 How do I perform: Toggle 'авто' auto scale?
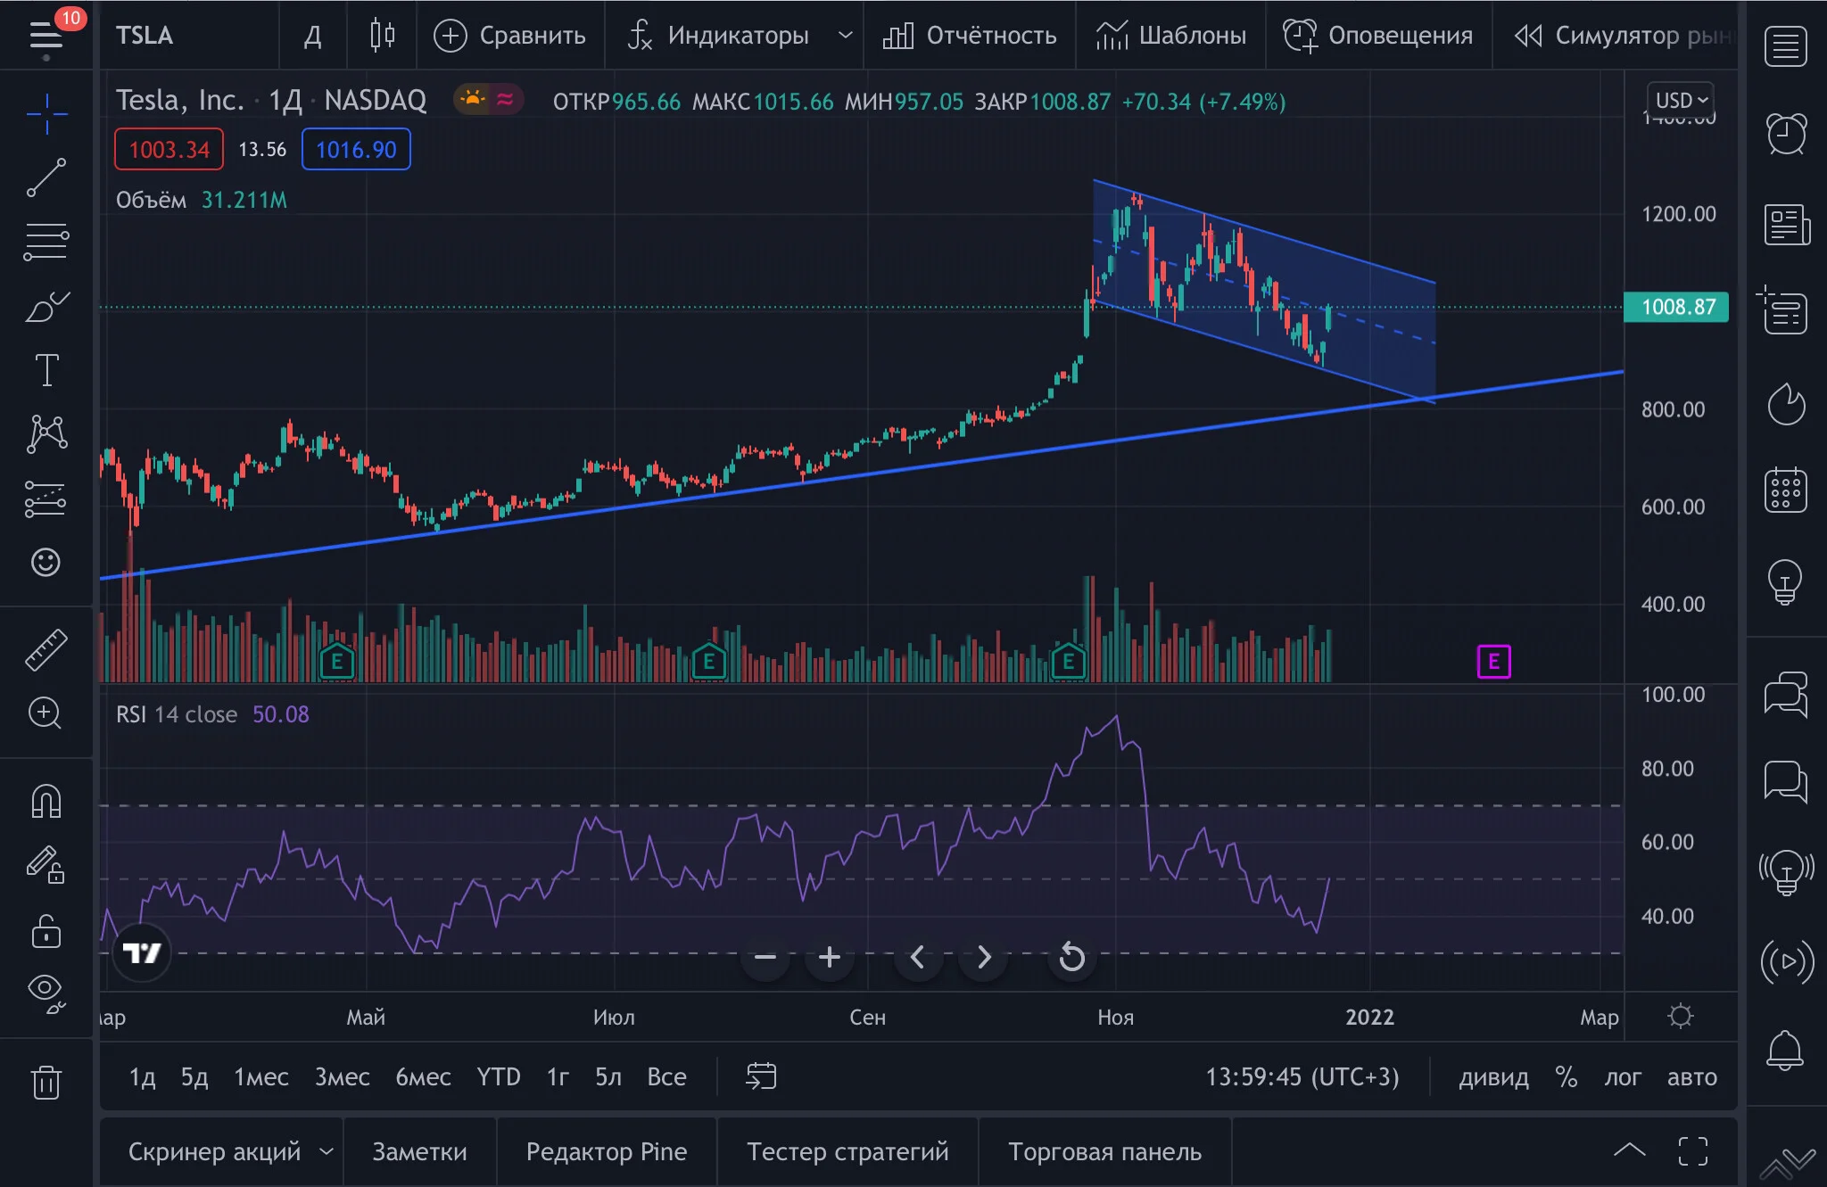1692,1077
